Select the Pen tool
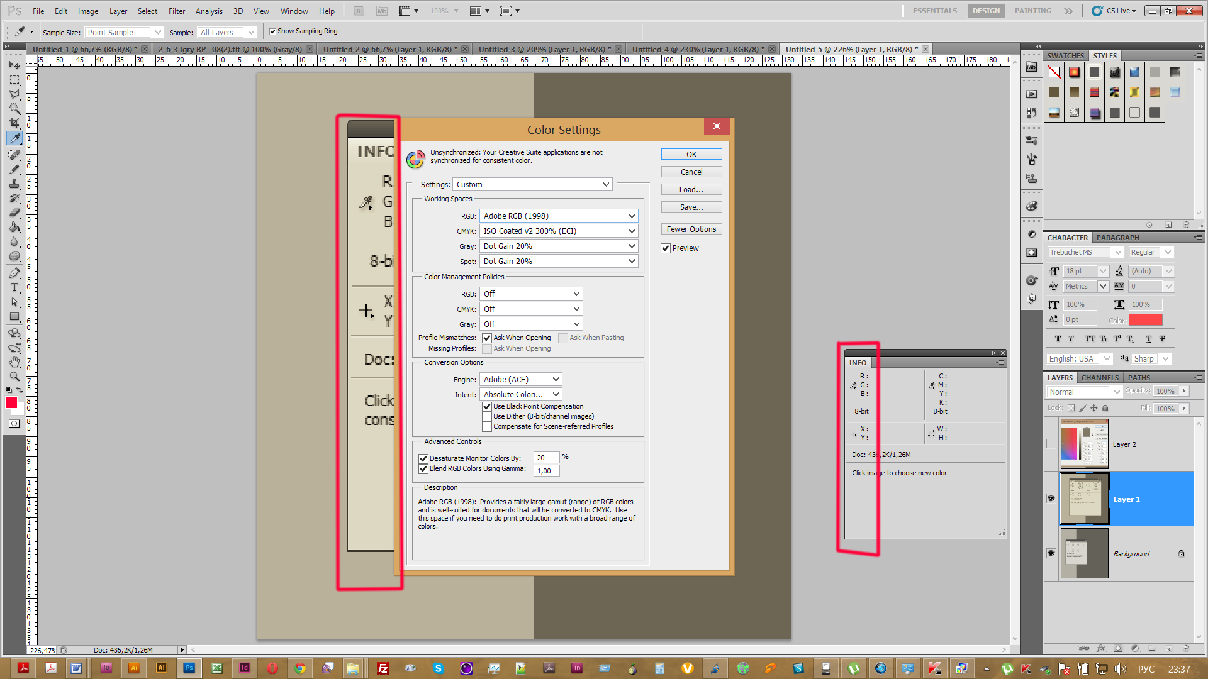The image size is (1208, 679). pyautogui.click(x=14, y=273)
